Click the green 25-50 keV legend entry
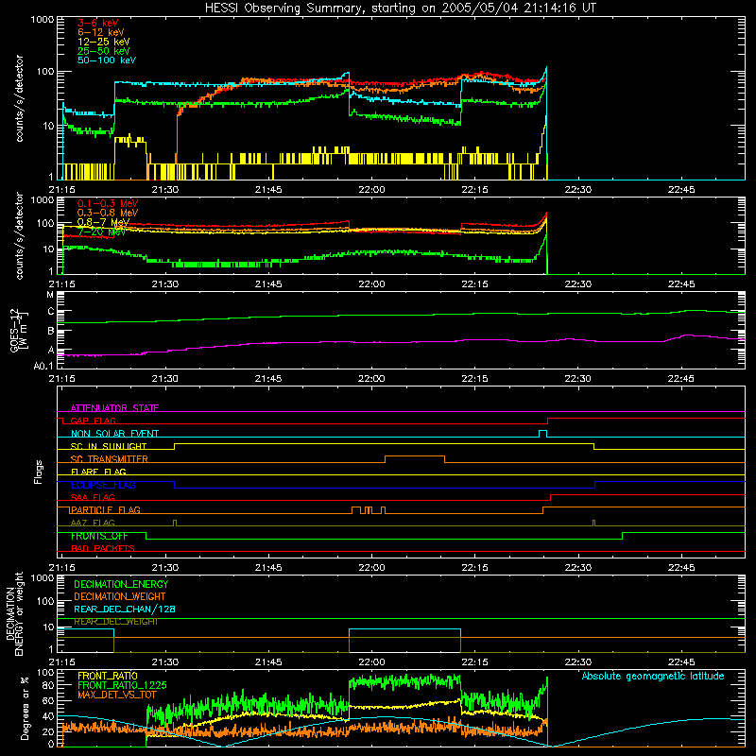The image size is (756, 756). pyautogui.click(x=103, y=51)
